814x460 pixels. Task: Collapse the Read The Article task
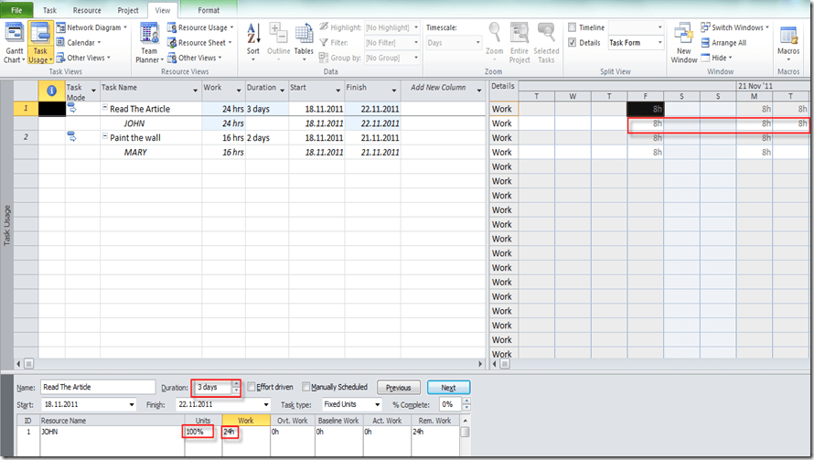[x=104, y=109]
